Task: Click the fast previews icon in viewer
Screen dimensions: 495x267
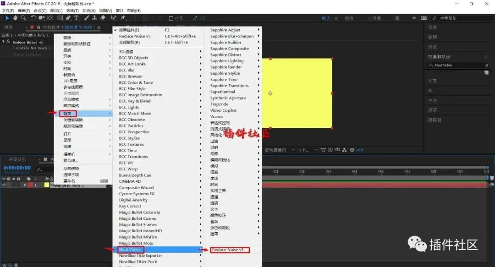Action: pyautogui.click(x=330, y=150)
